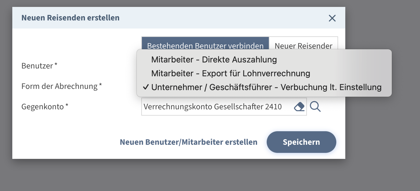The width and height of the screenshot is (420, 191).
Task: Click the required asterisk next to Benutzer
Action: point(56,65)
